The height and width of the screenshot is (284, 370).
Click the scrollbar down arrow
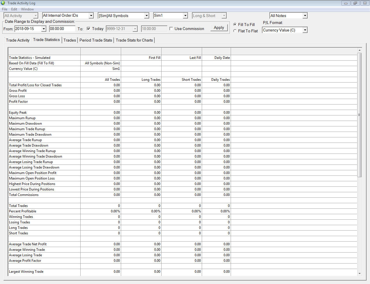click(360, 273)
